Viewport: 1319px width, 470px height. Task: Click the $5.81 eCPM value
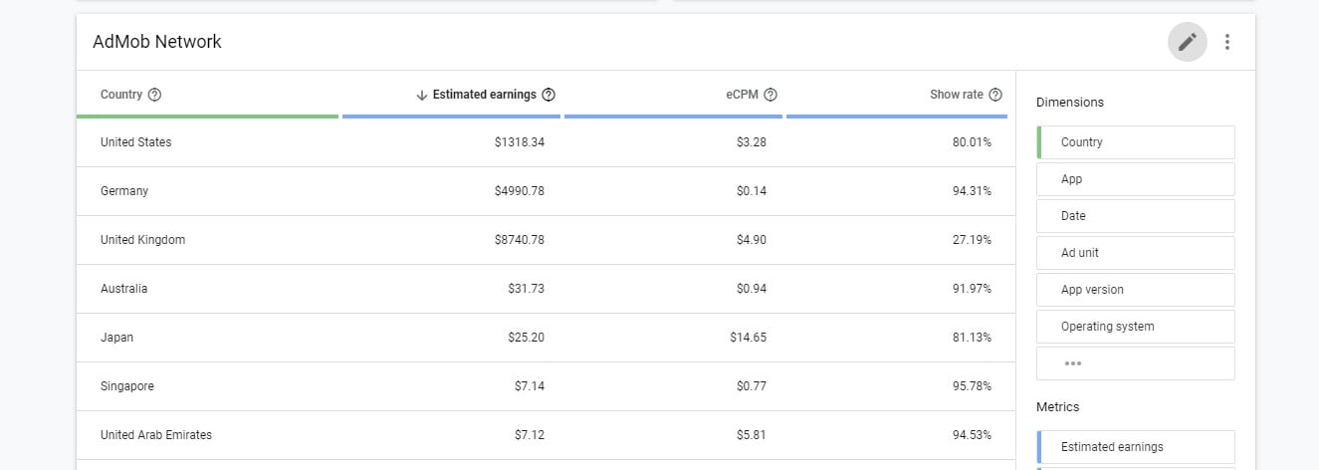point(752,435)
